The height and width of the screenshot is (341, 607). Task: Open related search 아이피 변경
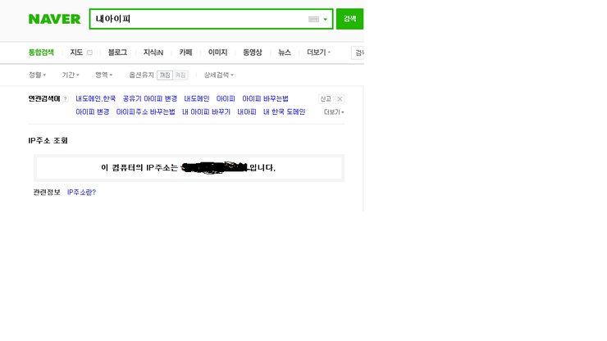pos(93,112)
